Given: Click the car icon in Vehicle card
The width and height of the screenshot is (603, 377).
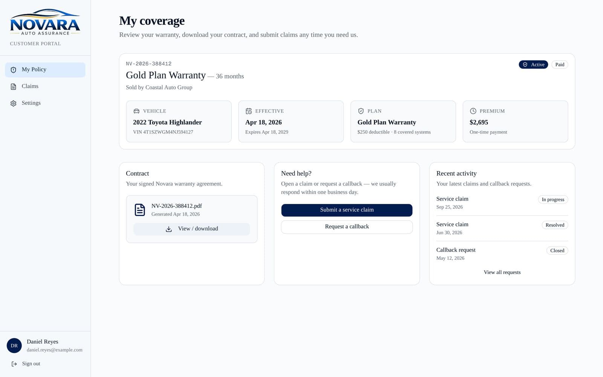Looking at the screenshot, I should click(x=136, y=111).
